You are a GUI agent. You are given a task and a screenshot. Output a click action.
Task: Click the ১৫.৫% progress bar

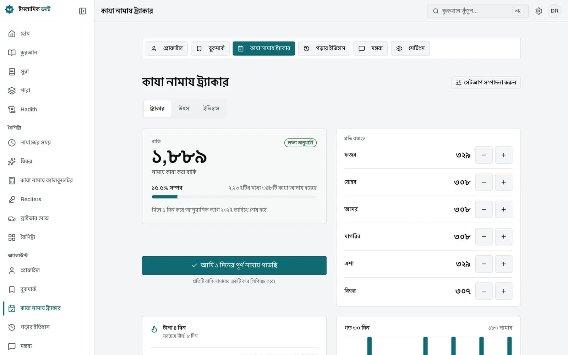[234, 197]
